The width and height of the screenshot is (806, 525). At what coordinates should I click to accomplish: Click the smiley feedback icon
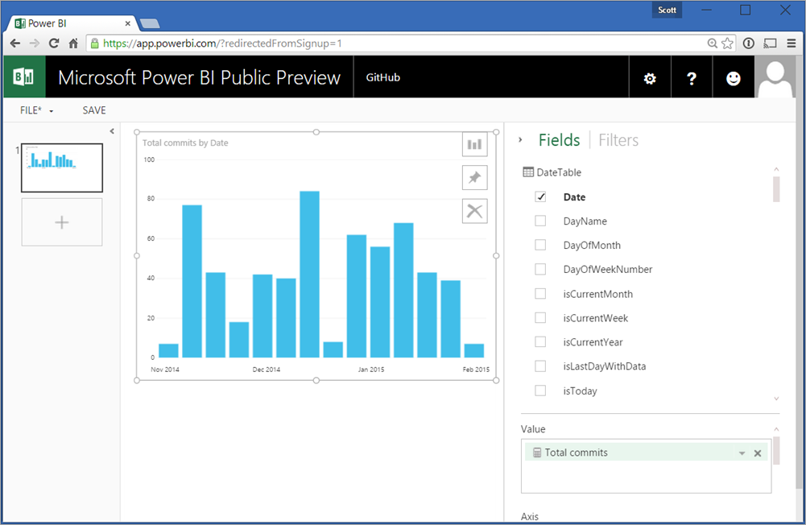coord(733,78)
